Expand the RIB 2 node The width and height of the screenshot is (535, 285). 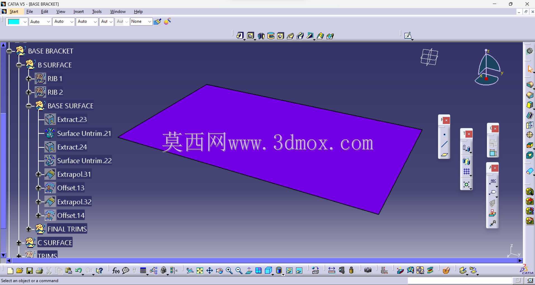(28, 92)
